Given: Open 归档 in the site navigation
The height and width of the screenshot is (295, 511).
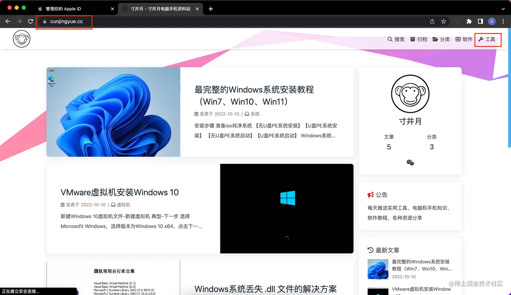Looking at the screenshot, I should pyautogui.click(x=419, y=39).
